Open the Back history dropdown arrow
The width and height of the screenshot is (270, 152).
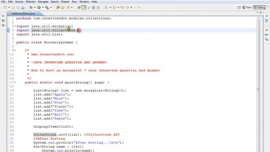pos(131,8)
